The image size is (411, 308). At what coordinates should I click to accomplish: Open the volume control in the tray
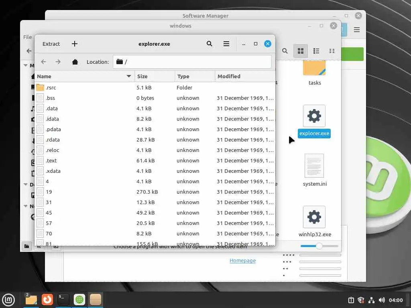click(x=382, y=300)
